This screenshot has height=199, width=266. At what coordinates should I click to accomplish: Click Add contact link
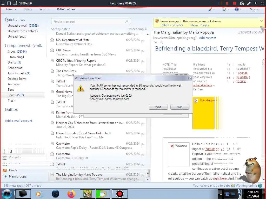tap(207, 38)
